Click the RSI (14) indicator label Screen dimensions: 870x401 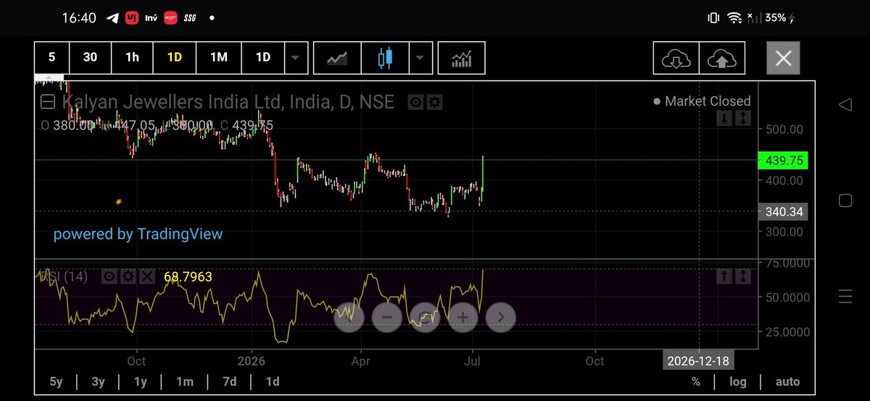point(65,277)
